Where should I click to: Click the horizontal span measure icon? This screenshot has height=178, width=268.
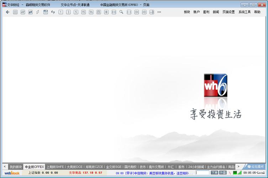tap(129, 12)
